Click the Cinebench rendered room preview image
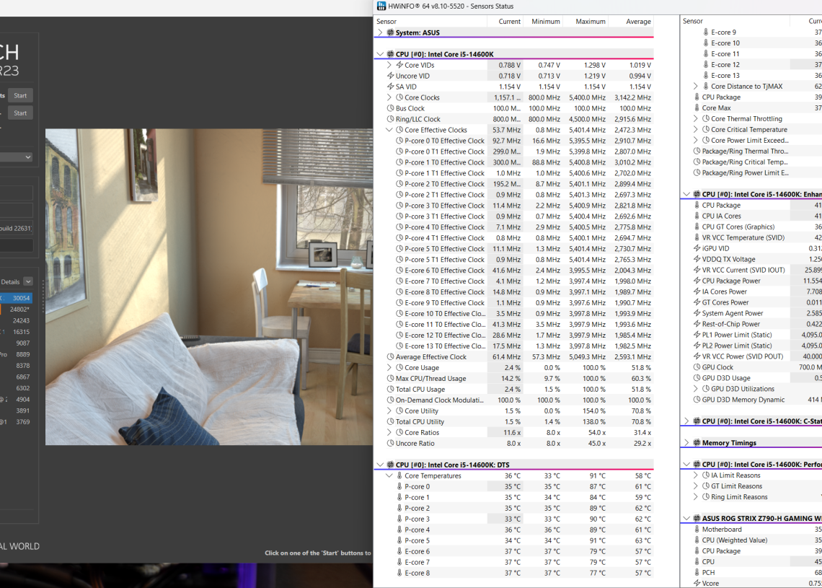 point(209,287)
